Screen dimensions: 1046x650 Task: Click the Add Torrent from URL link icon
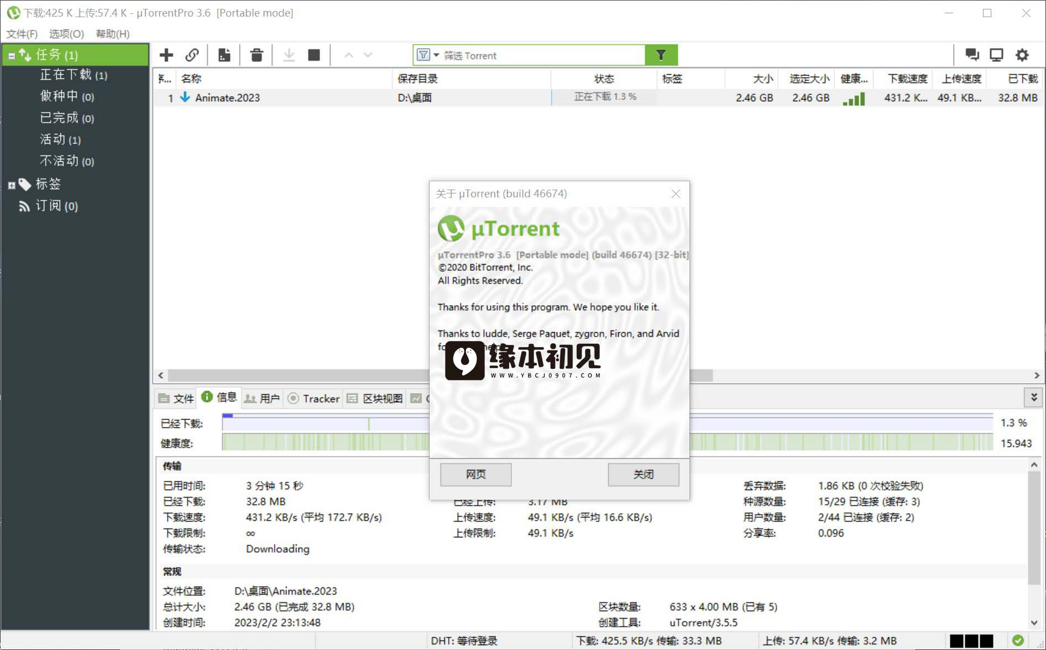(192, 55)
